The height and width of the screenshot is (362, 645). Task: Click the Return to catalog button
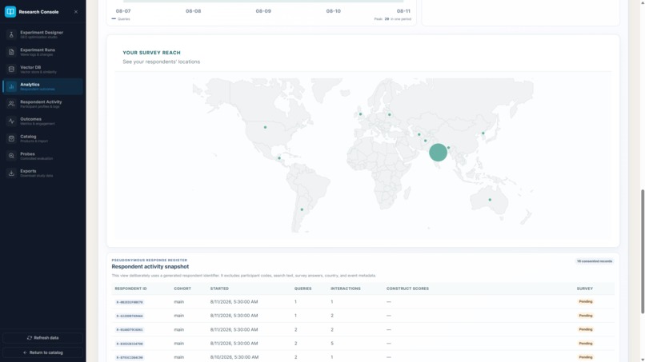click(x=42, y=352)
